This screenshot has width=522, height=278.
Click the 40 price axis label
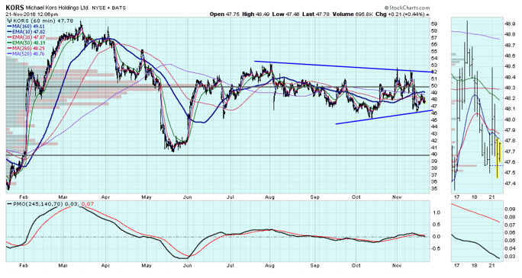coord(434,154)
